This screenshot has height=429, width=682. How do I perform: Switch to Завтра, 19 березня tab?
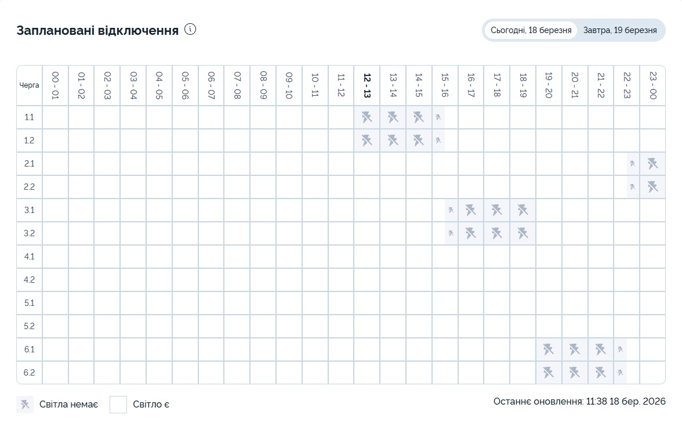point(619,30)
